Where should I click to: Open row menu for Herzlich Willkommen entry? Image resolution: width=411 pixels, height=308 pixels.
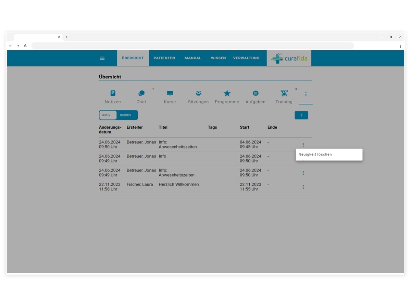click(303, 187)
